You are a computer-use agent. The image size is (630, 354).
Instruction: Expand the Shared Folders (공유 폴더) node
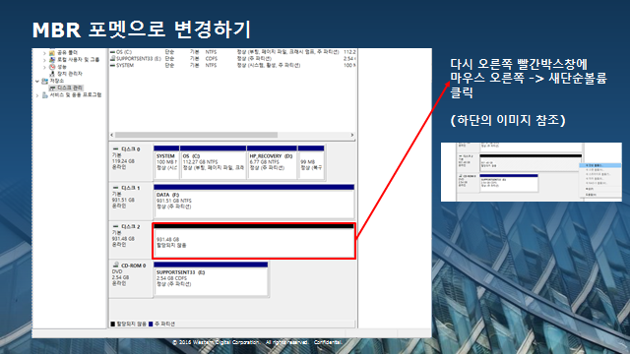point(44,53)
